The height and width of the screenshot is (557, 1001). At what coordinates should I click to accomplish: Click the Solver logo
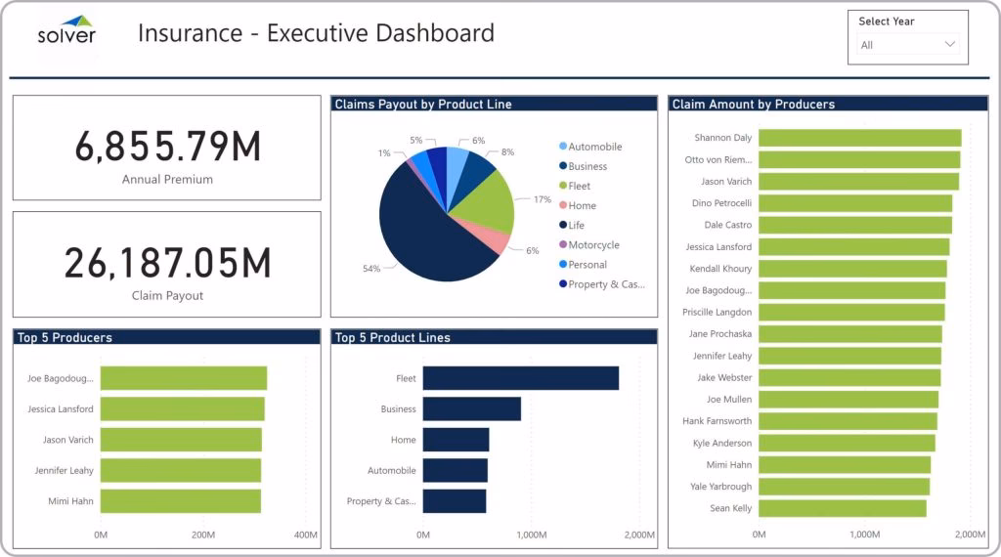coord(66,30)
